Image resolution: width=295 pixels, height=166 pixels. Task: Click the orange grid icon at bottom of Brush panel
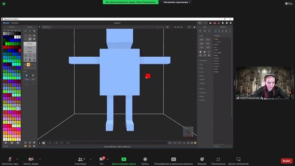coord(25,146)
